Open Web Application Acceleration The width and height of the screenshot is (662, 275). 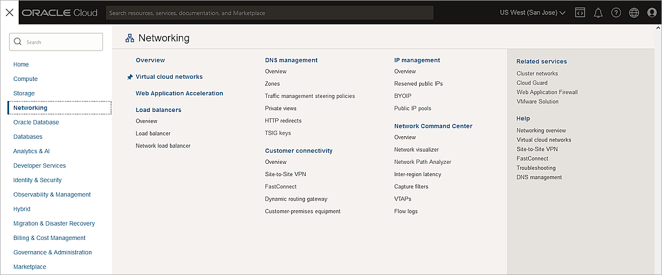tap(179, 93)
